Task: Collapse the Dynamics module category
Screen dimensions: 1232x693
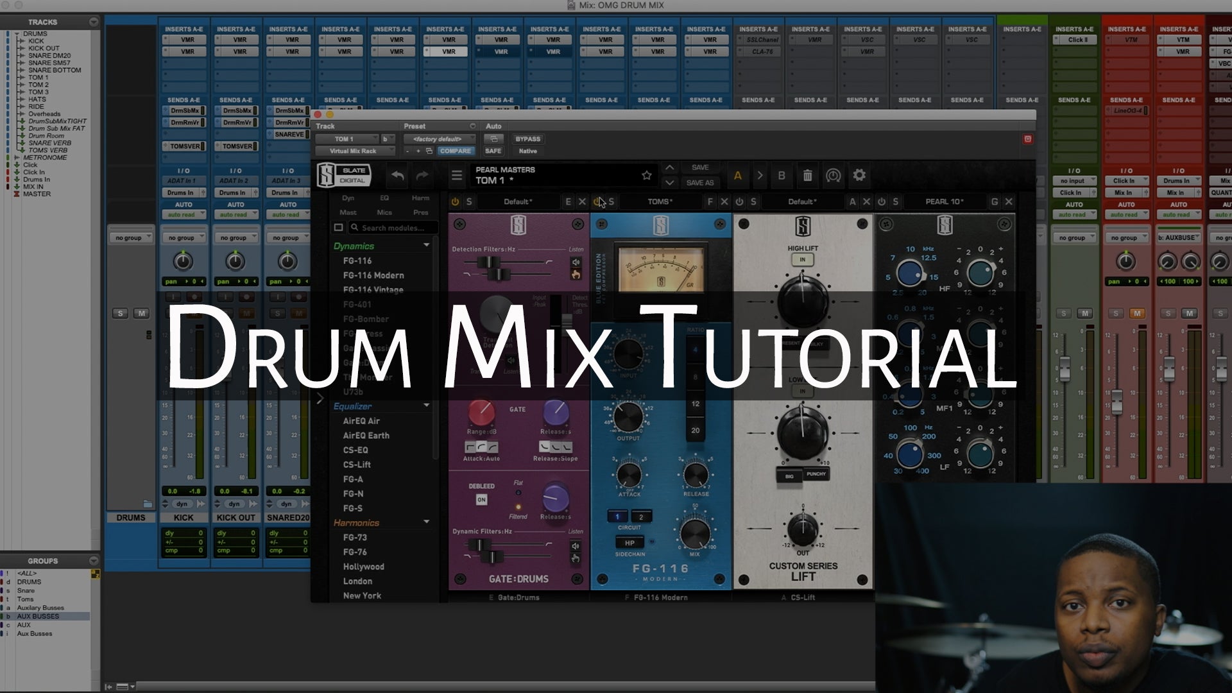Action: coord(426,246)
